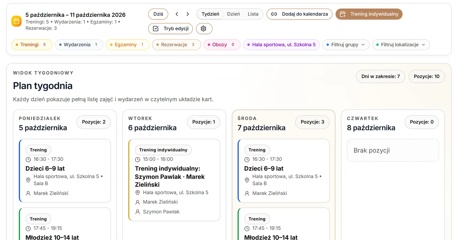
Task: Click Pozycje: 3 badge on Środa
Action: pyautogui.click(x=312, y=122)
